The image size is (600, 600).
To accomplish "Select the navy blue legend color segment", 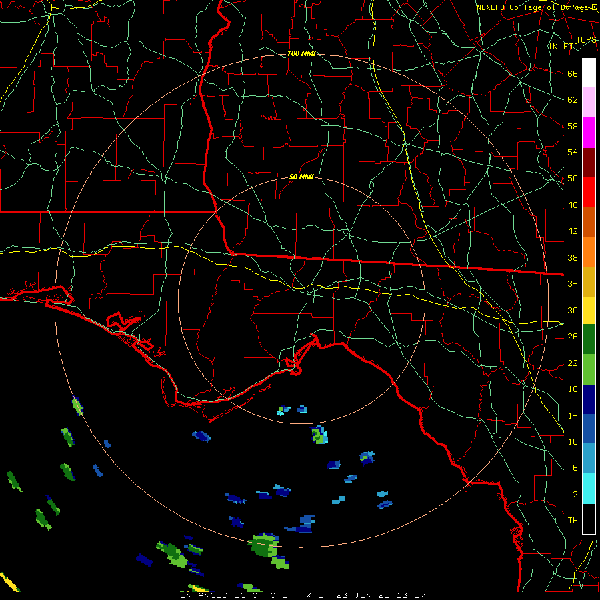I will pos(589,399).
